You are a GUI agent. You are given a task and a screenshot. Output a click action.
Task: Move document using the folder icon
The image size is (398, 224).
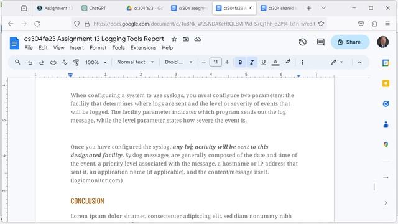[x=186, y=39]
